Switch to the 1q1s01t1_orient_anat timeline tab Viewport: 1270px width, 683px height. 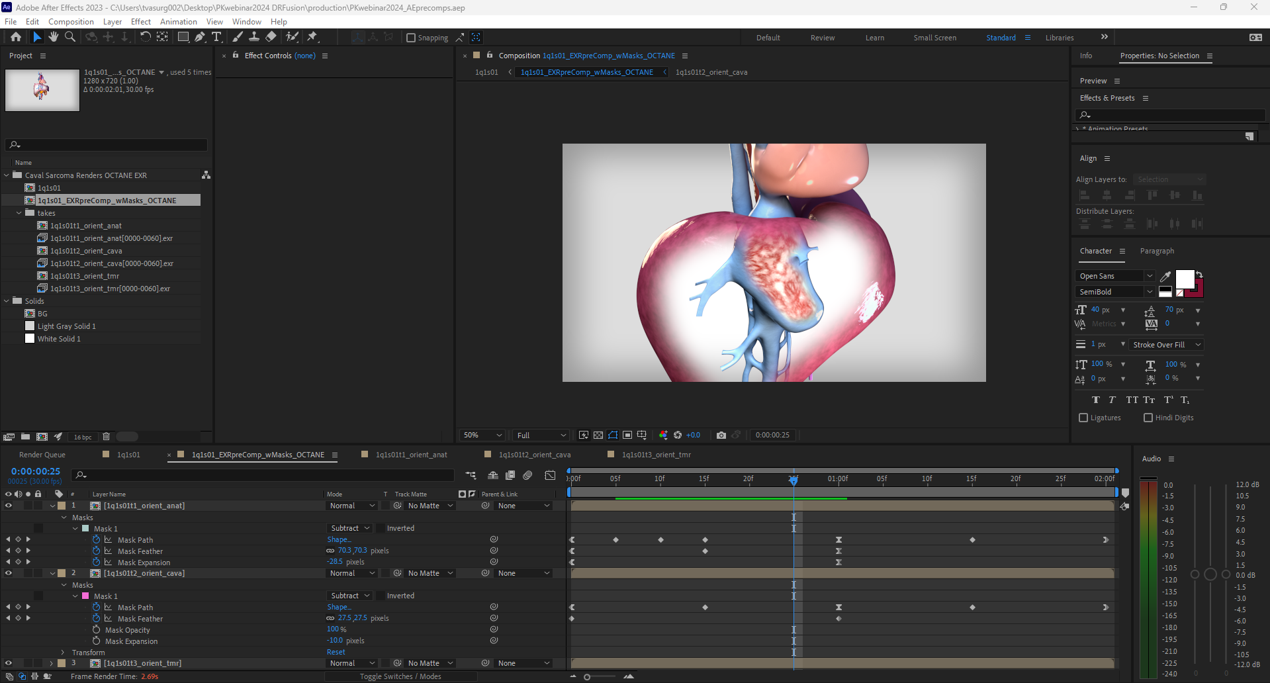pos(411,455)
